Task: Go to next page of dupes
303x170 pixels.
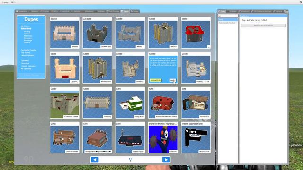Action: click(x=166, y=160)
